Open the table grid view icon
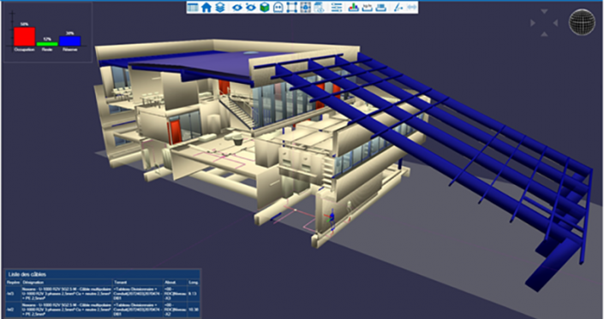Viewport: 604px width, 319px height. [192, 8]
